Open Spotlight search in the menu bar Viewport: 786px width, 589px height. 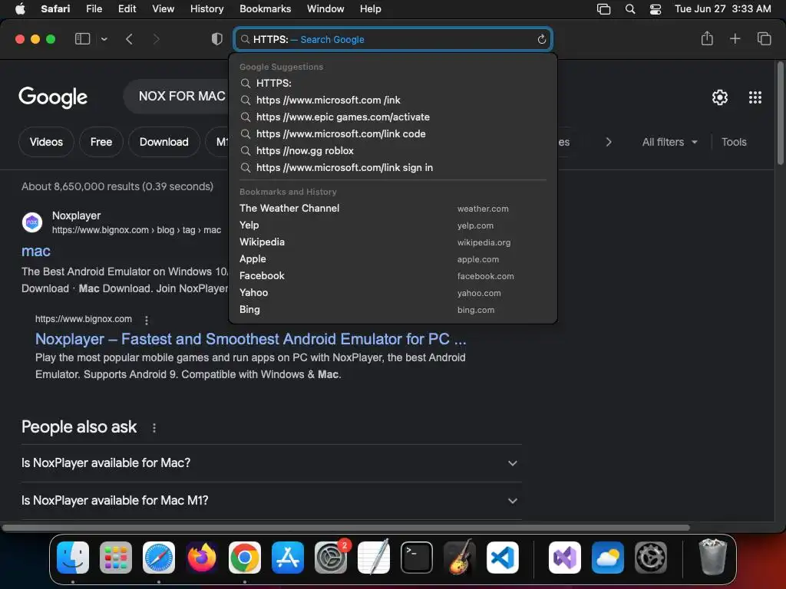(630, 9)
